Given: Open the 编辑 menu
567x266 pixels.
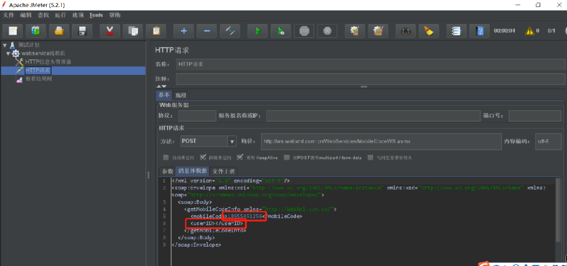Looking at the screenshot, I should point(26,15).
